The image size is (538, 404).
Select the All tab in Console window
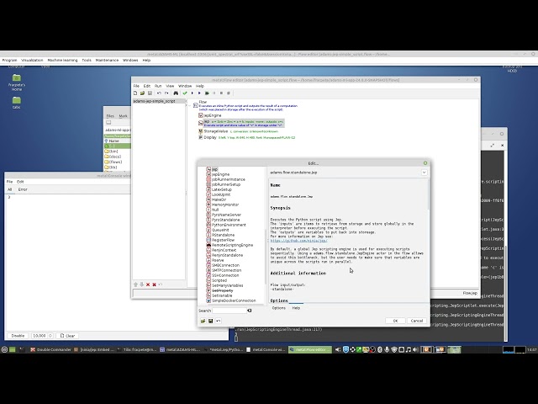point(9,189)
